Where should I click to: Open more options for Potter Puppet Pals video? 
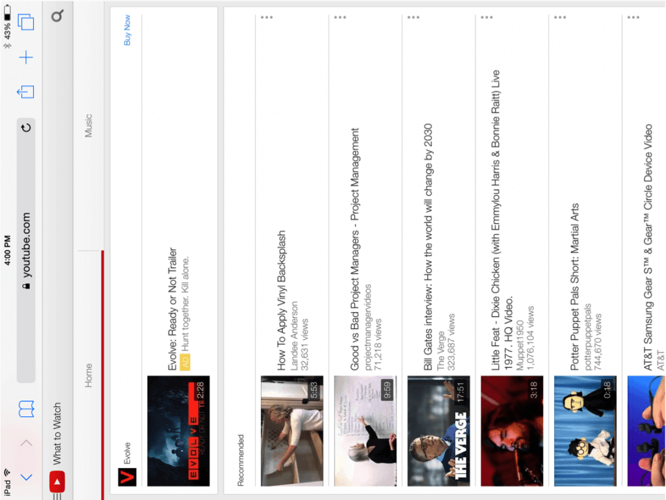pyautogui.click(x=560, y=18)
